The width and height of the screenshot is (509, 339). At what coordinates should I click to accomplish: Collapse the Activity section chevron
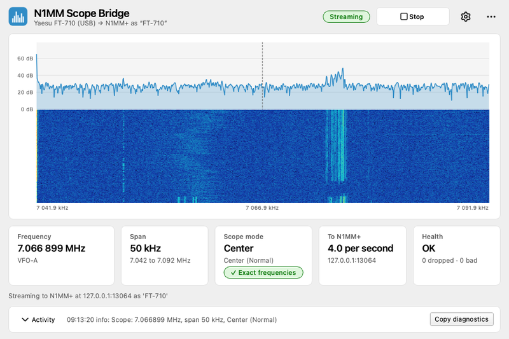25,319
